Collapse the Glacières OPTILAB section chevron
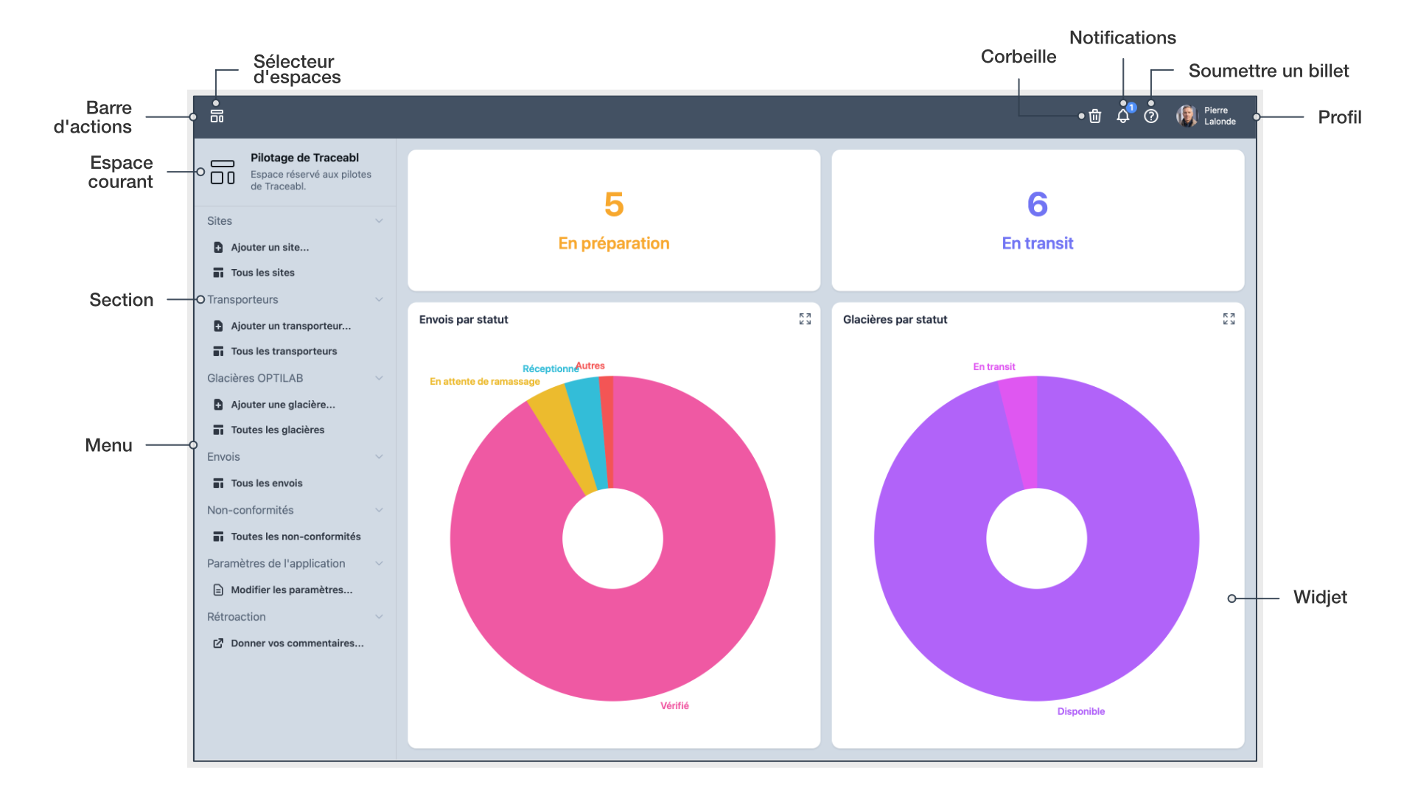The width and height of the screenshot is (1415, 796). (x=379, y=378)
